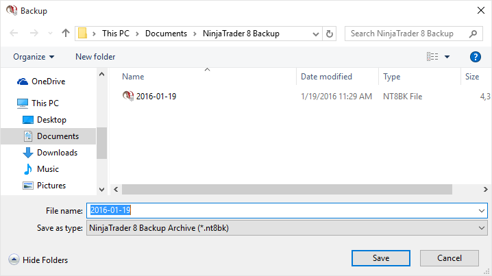
Task: Click the refresh folder icon
Action: (x=330, y=33)
